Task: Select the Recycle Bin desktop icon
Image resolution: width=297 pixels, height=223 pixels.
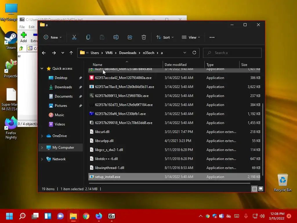Action: click(x=282, y=183)
